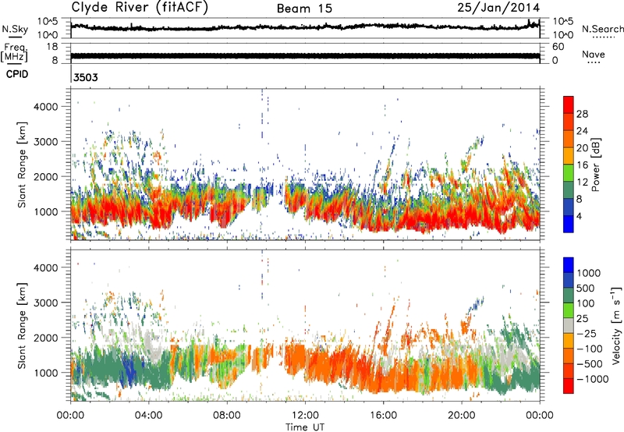The width and height of the screenshot is (624, 432).
Task: Click the black frequency band trace in the Freq. panel
Action: [305, 56]
